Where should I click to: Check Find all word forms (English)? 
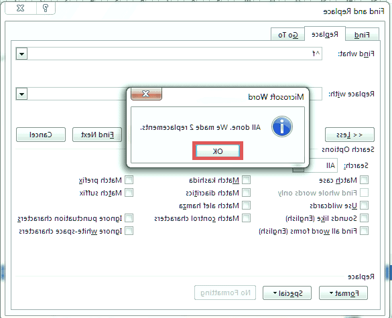[x=364, y=231]
